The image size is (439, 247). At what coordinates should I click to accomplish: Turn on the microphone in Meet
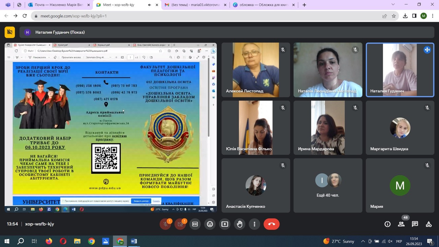tap(165, 224)
